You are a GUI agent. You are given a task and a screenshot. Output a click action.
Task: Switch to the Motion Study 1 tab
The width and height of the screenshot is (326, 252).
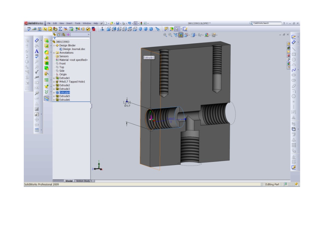[x=84, y=181]
